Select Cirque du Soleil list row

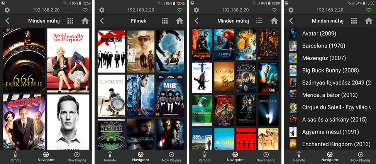330,107
